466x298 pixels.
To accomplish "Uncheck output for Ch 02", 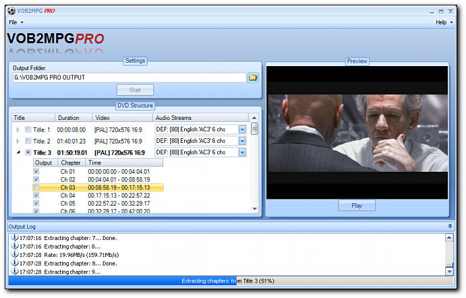I will pos(36,179).
